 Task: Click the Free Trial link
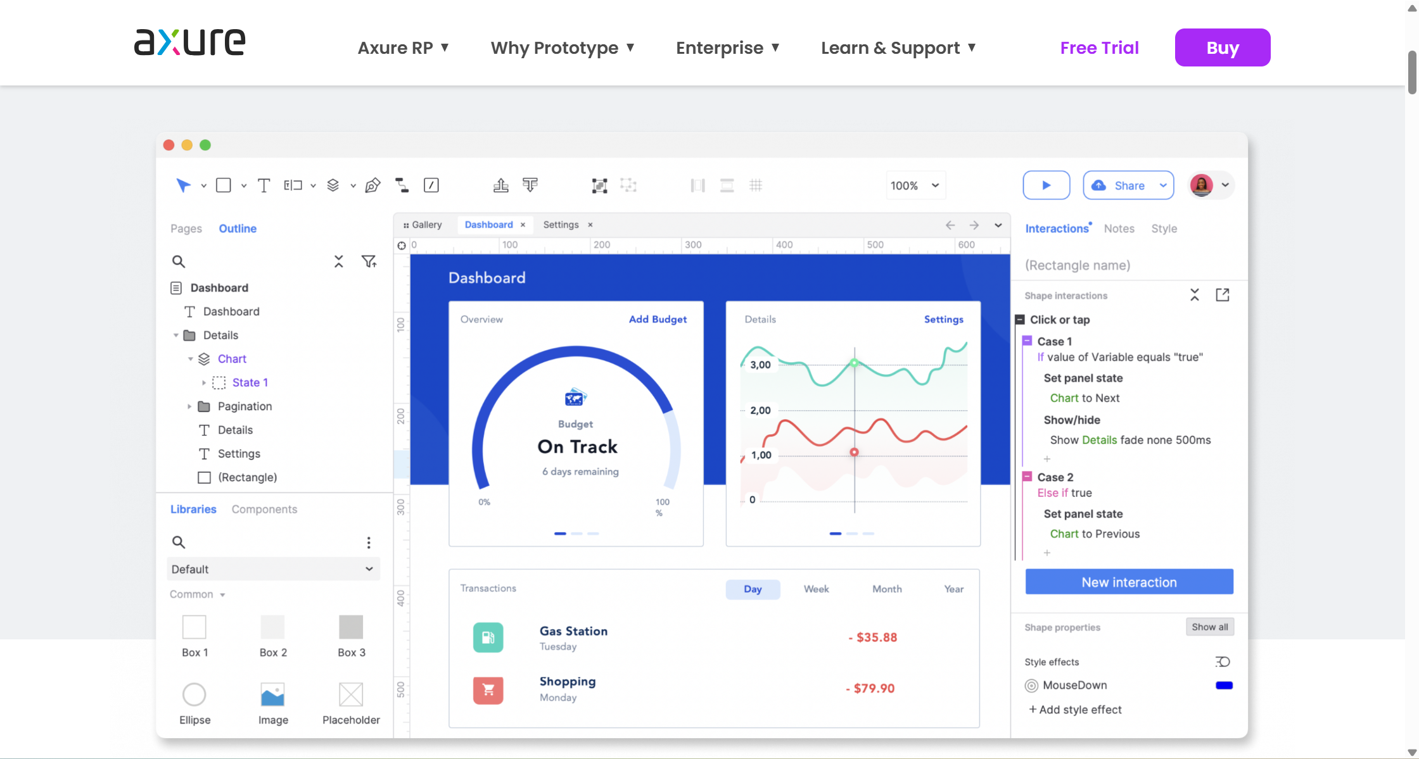[x=1100, y=47]
